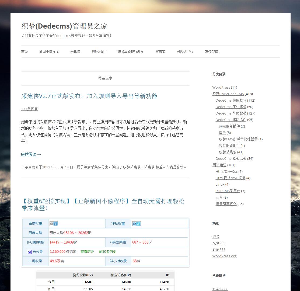Open 织梦高清视频教程 in the navigation
The width and height of the screenshot is (300, 291).
pos(131,51)
